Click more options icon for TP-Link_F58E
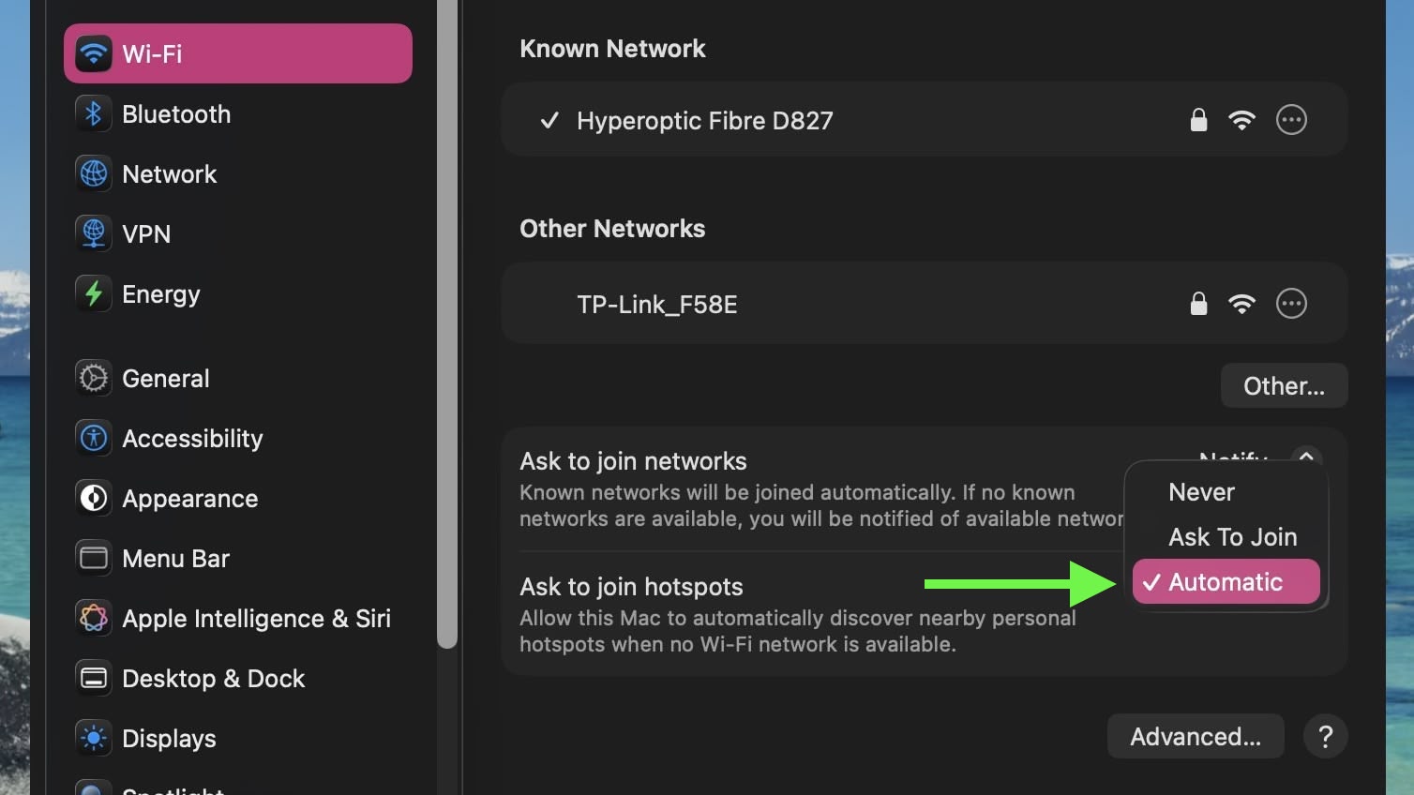The width and height of the screenshot is (1414, 795). coord(1291,304)
